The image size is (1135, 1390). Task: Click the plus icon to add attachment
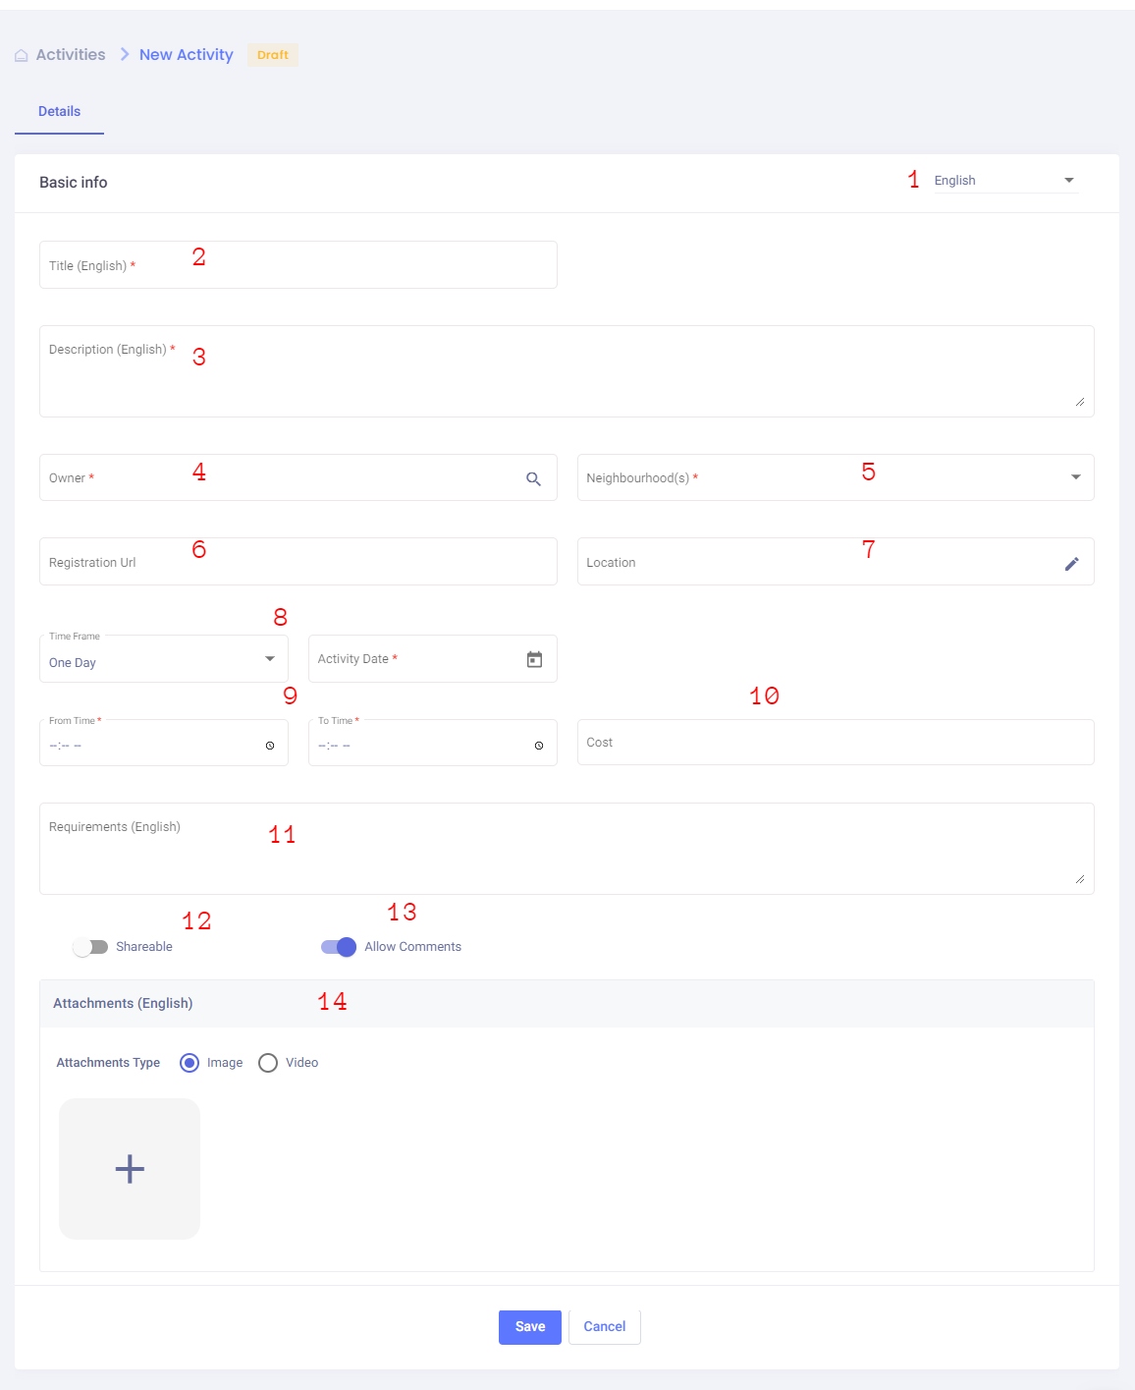[130, 1168]
